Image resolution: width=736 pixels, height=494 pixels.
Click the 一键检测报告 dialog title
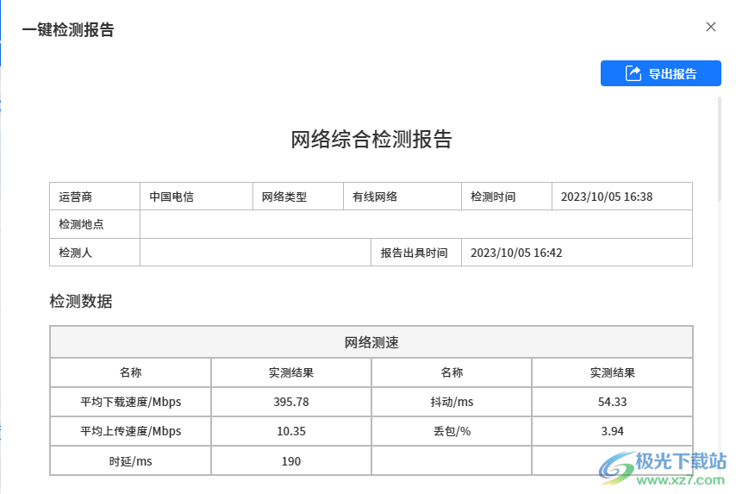[x=68, y=29]
